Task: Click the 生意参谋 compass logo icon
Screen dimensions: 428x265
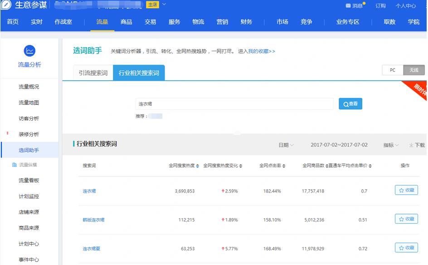Action: coord(6,5)
